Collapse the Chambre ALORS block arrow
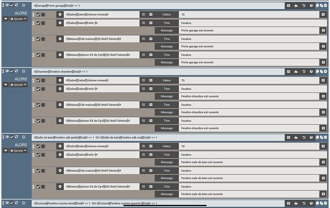Screen dimensions: 330x208 (x=6, y=85)
